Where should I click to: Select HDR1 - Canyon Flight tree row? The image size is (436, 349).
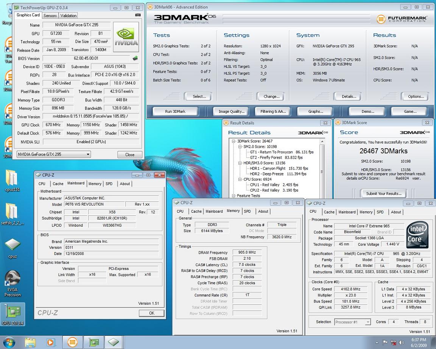[279, 168]
